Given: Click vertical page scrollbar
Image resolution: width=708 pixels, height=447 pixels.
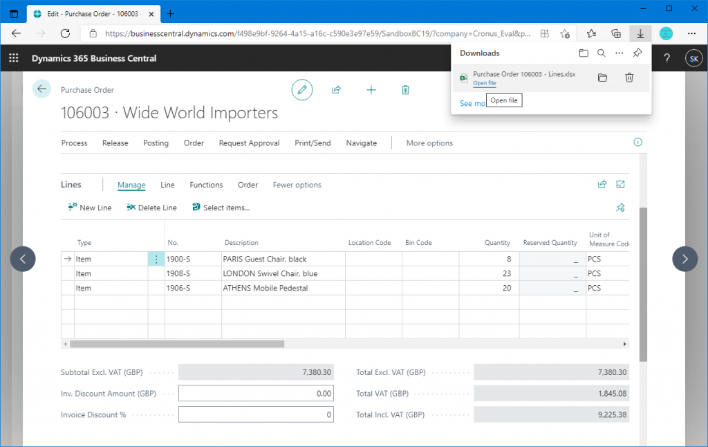Looking at the screenshot, I should [644, 284].
